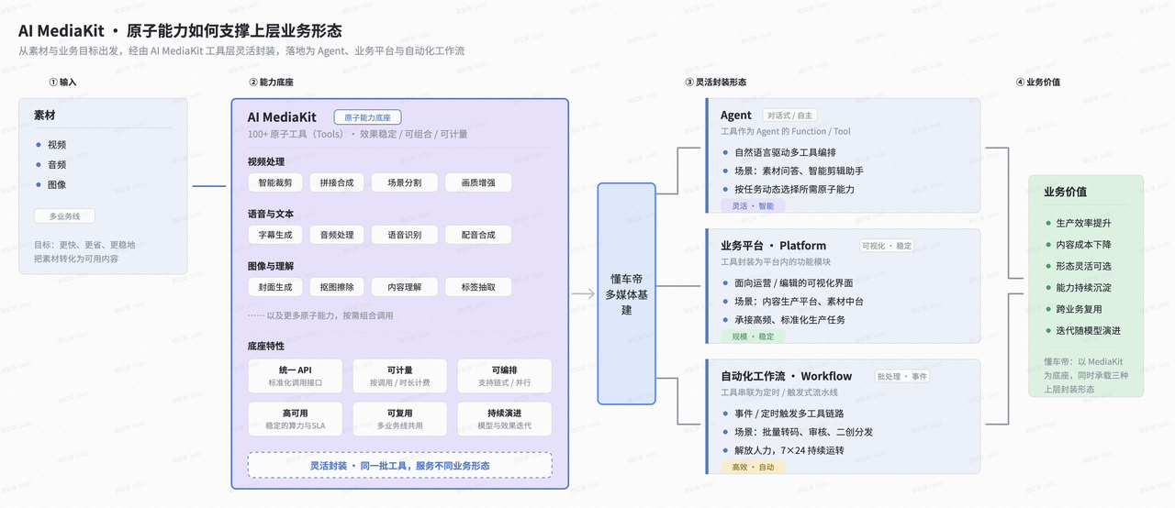Click the 承接高频、标准化生产任务 bullet

(x=789, y=319)
